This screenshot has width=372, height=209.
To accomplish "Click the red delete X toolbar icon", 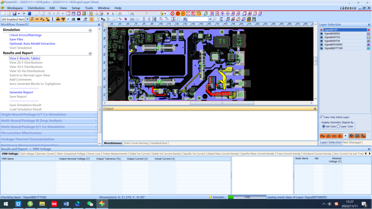I will [108, 19].
